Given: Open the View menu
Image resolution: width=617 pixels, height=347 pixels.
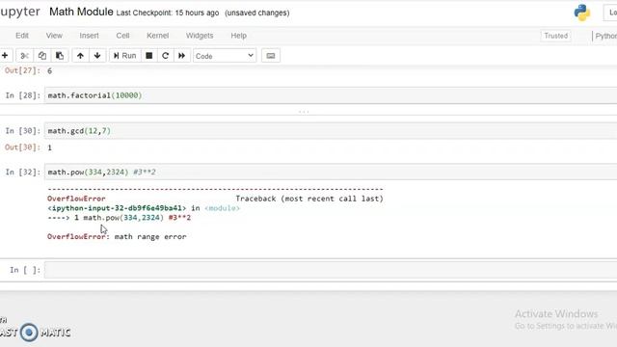Looking at the screenshot, I should tap(54, 36).
